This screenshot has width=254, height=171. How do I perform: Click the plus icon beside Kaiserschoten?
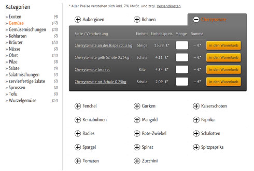click(196, 106)
